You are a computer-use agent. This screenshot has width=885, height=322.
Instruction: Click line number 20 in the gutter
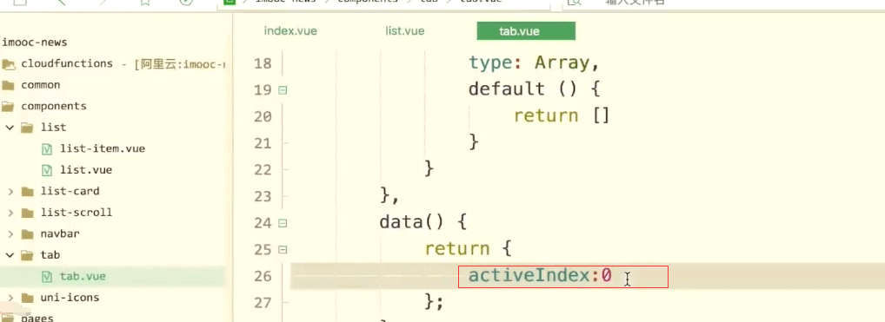click(x=263, y=116)
